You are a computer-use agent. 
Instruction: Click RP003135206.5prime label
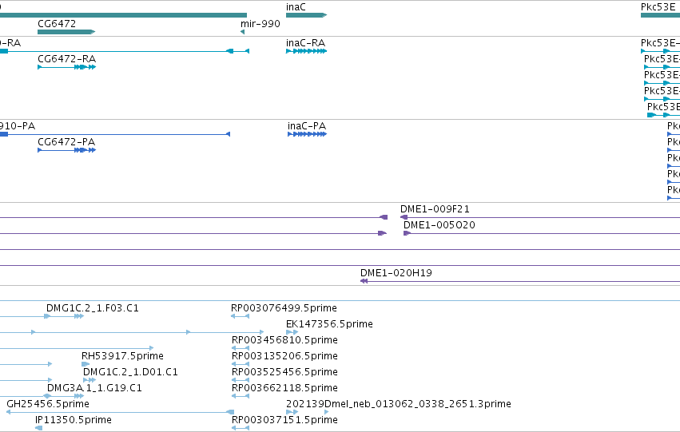tap(284, 356)
